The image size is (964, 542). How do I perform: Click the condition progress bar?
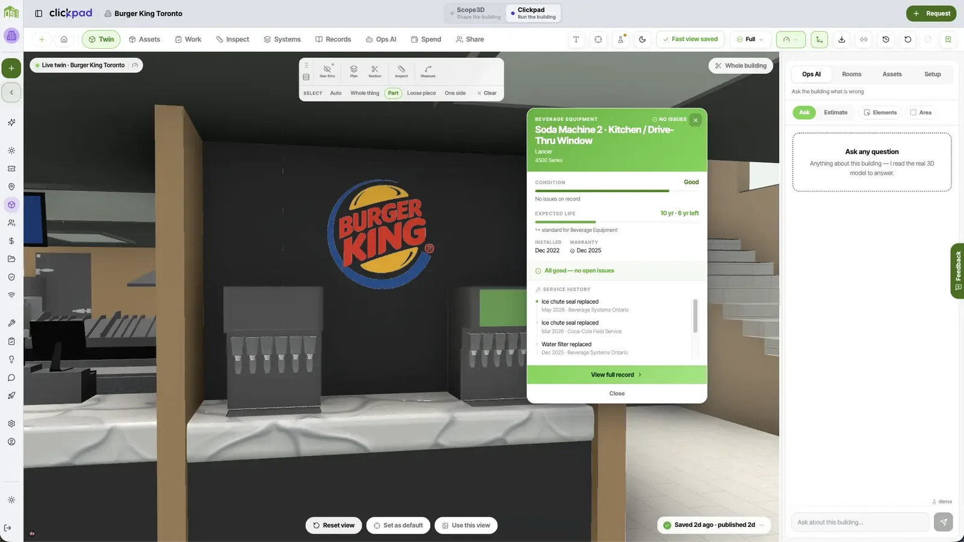tap(617, 191)
